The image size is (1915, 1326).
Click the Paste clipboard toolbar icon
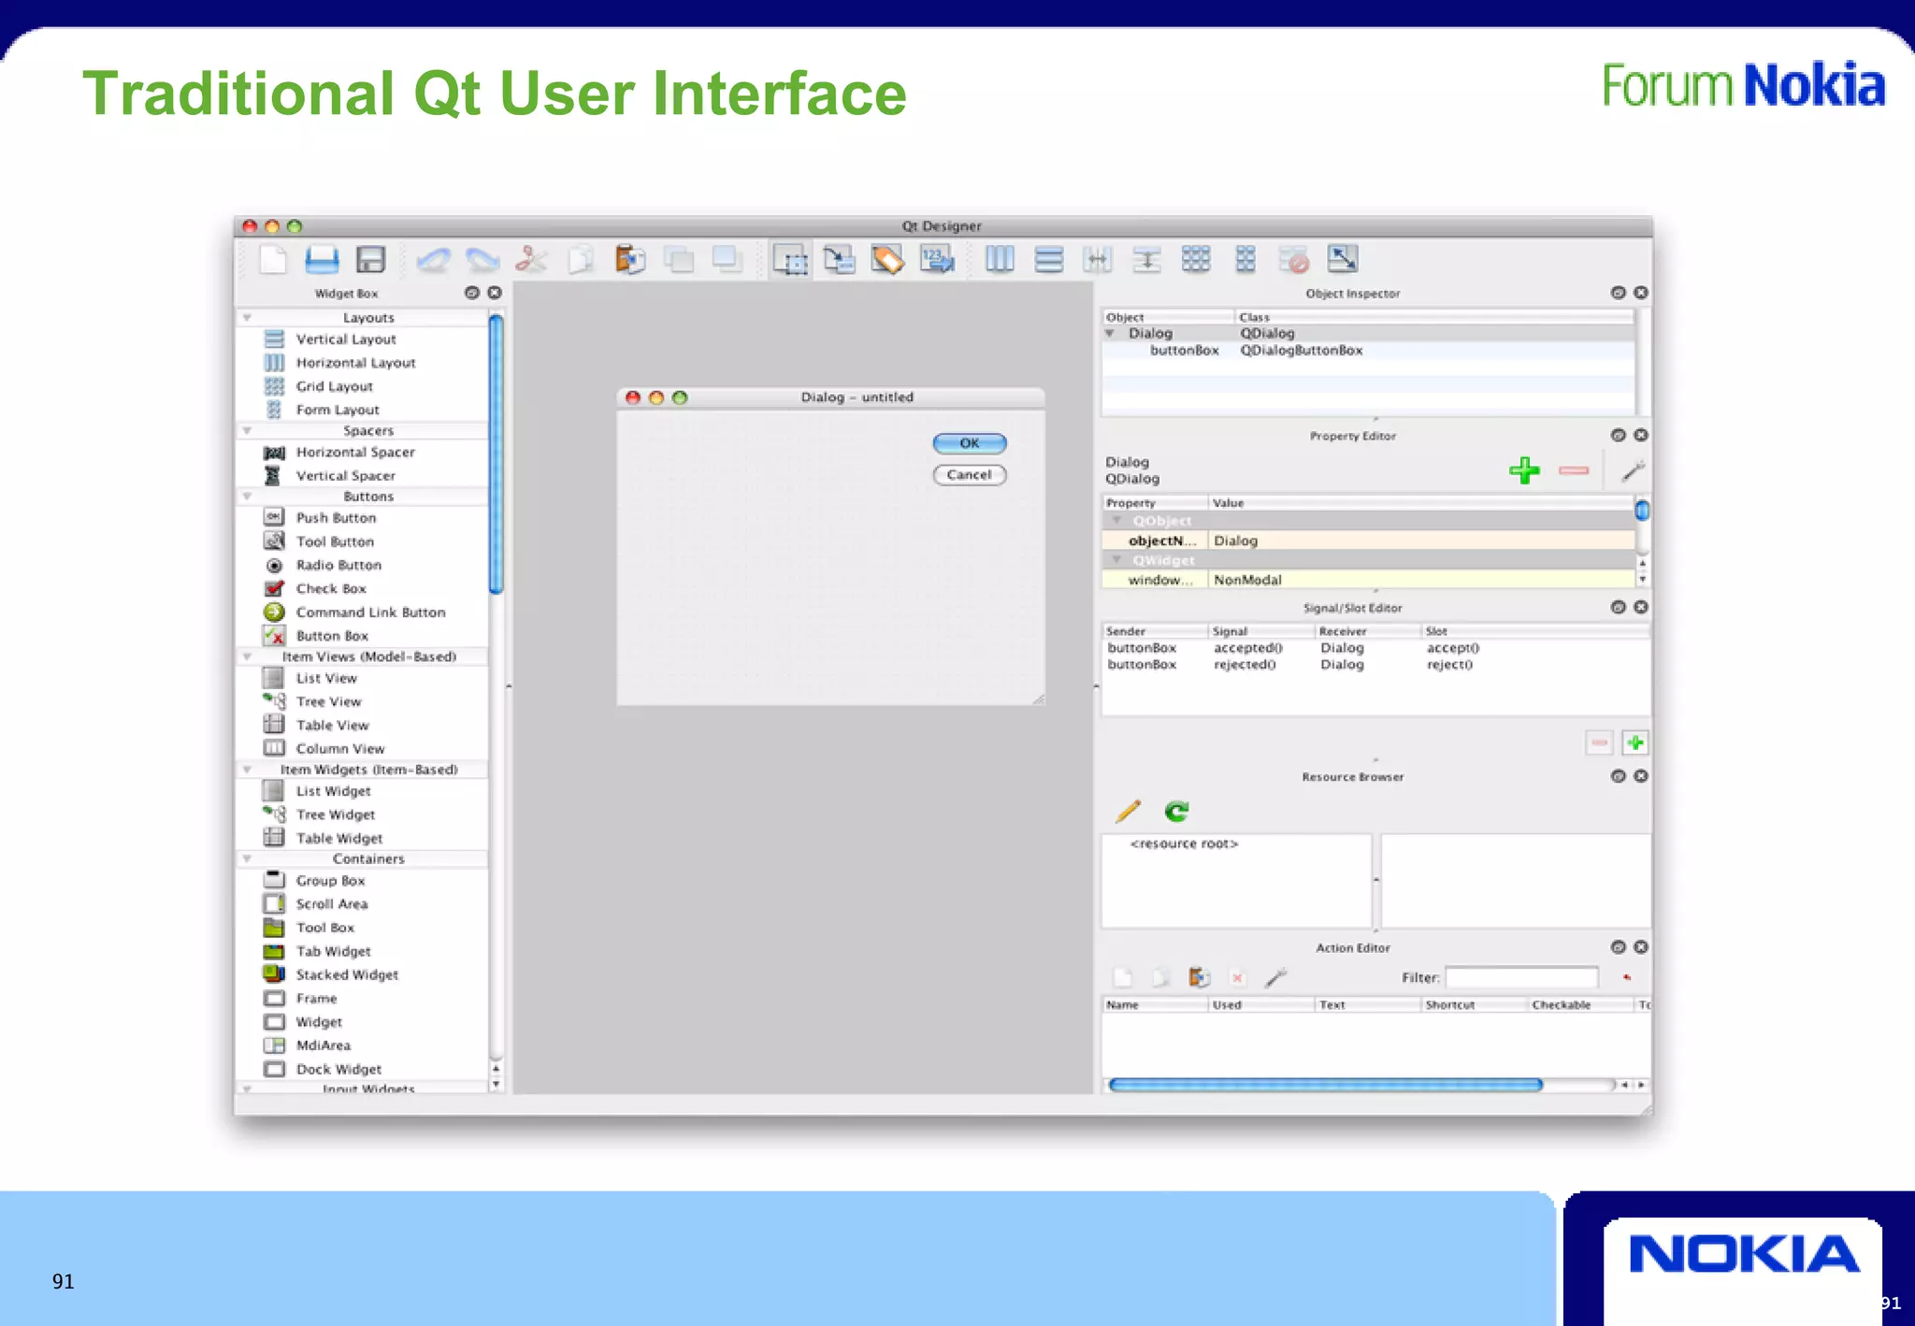[x=629, y=259]
